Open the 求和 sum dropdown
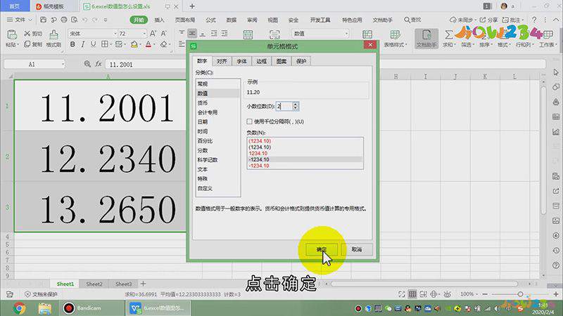The height and width of the screenshot is (316, 563). tap(449, 45)
